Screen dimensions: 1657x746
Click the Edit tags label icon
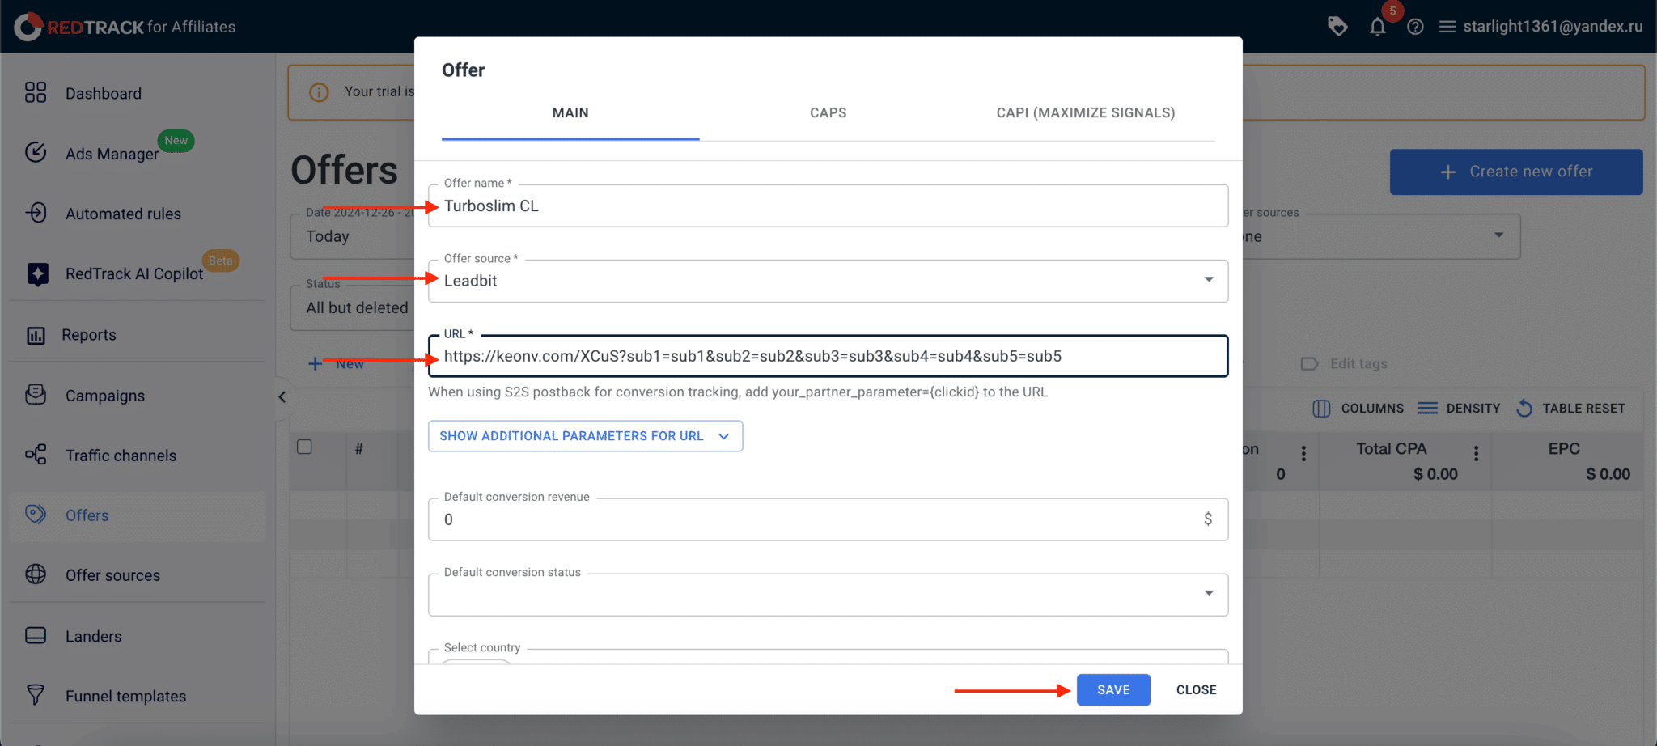pyautogui.click(x=1310, y=364)
